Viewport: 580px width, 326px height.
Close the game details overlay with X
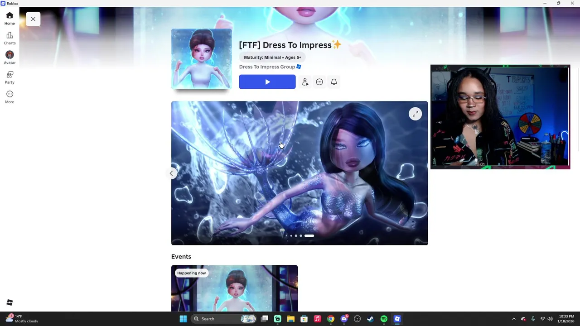33,19
